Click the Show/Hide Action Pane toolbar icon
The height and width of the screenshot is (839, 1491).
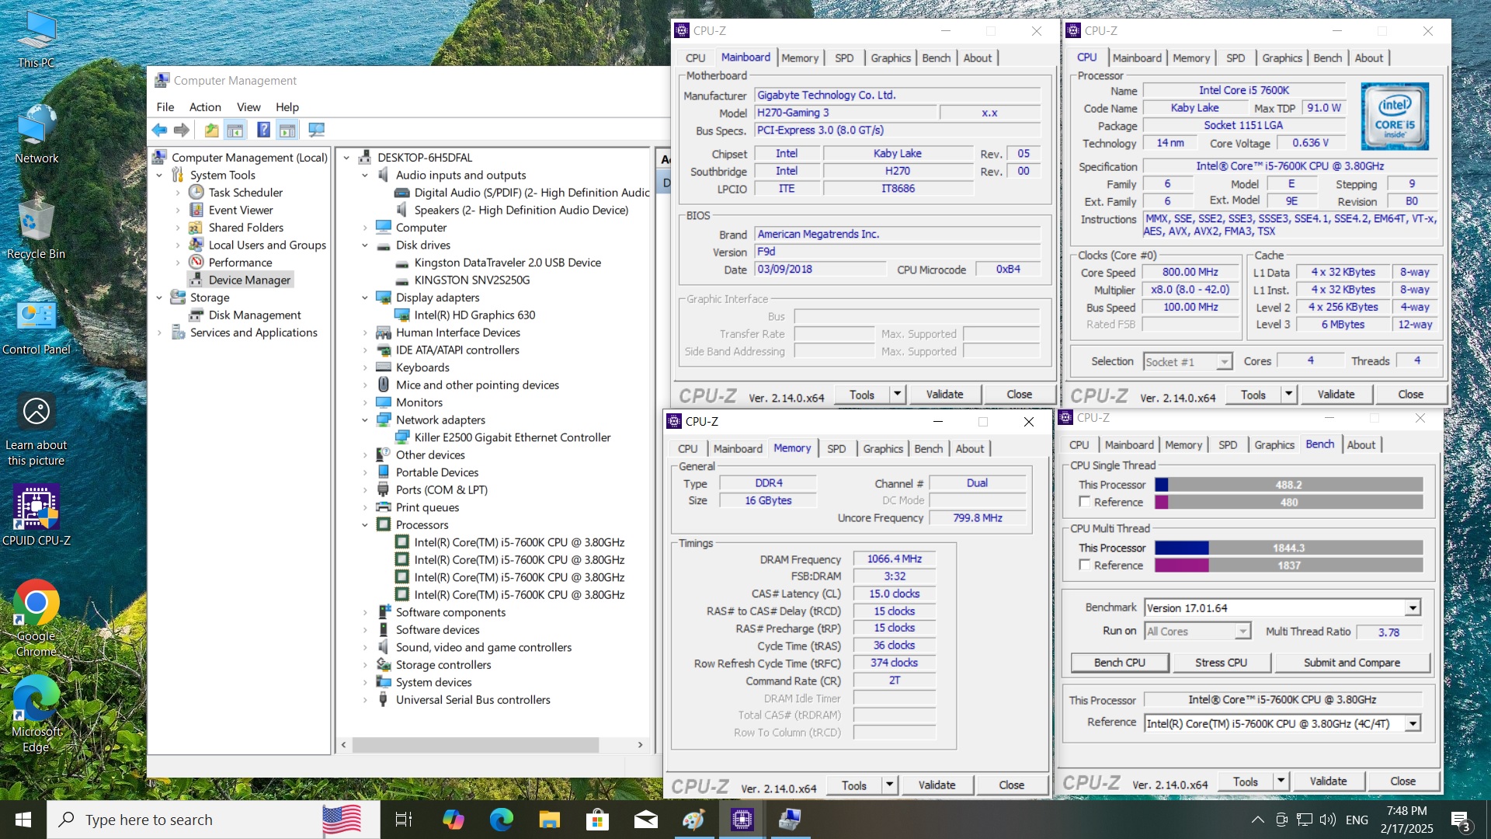tap(287, 130)
